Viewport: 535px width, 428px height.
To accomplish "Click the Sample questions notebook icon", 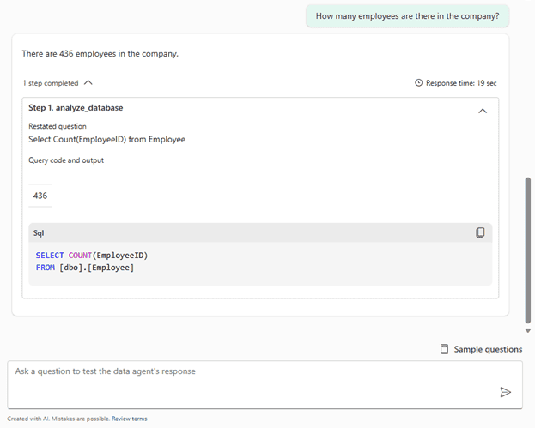I will pyautogui.click(x=444, y=349).
